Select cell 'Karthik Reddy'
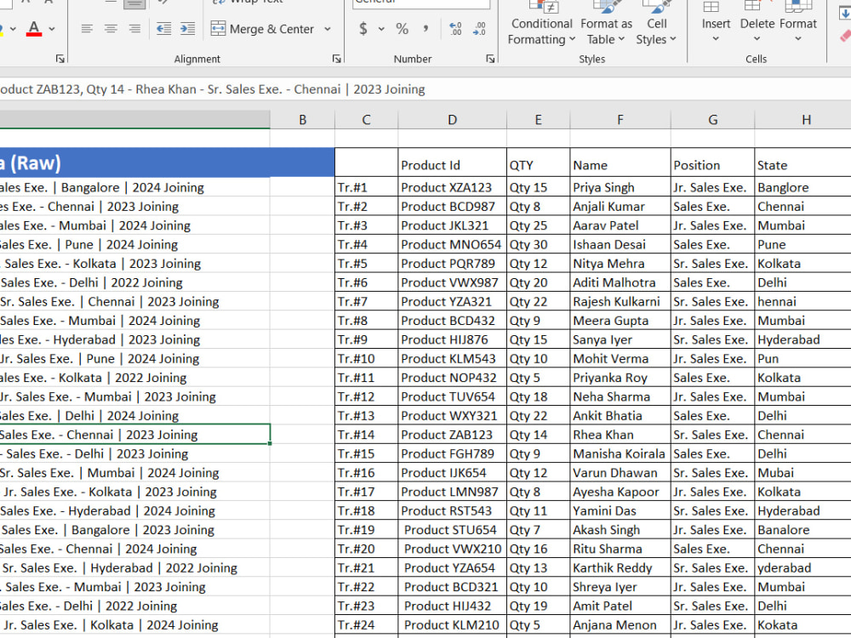The height and width of the screenshot is (638, 851). [x=620, y=568]
